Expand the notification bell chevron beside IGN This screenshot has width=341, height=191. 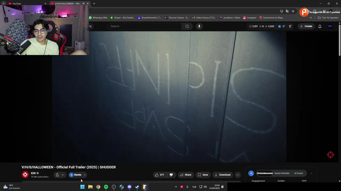tap(63, 175)
